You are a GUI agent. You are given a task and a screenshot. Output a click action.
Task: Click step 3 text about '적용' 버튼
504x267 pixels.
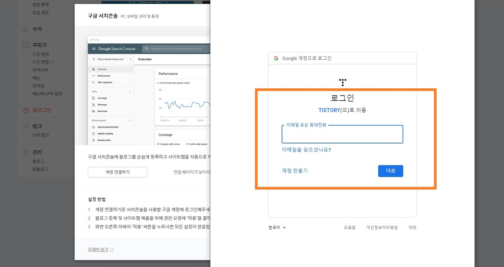pyautogui.click(x=153, y=226)
